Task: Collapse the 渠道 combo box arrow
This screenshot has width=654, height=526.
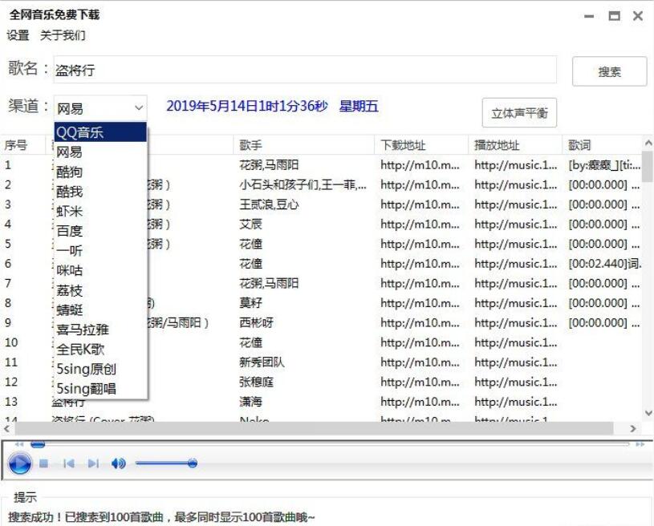Action: coord(139,108)
